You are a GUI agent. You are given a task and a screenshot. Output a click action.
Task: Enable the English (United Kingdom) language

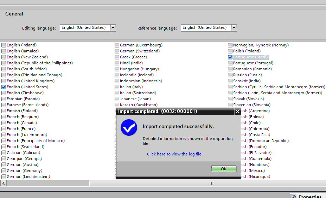coord(4,81)
